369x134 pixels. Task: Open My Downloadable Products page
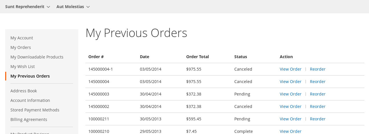coord(37,57)
